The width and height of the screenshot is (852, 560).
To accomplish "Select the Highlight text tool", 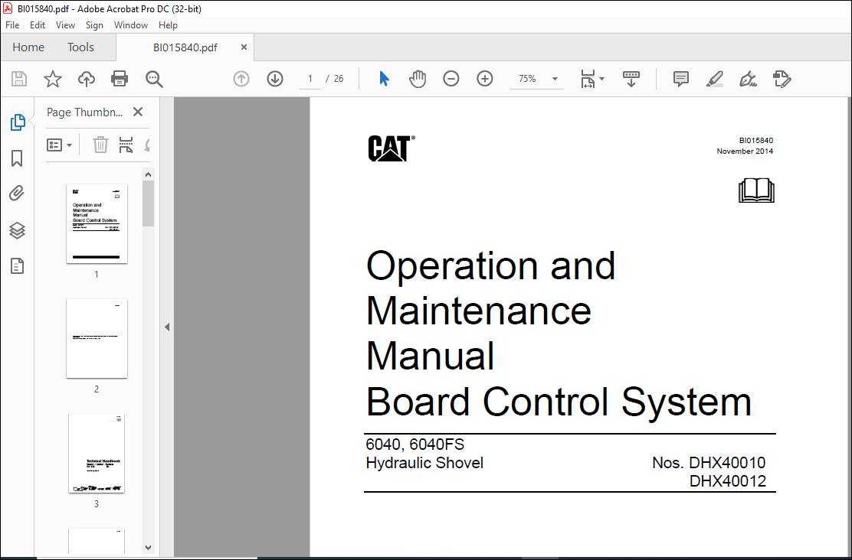I will pos(715,80).
